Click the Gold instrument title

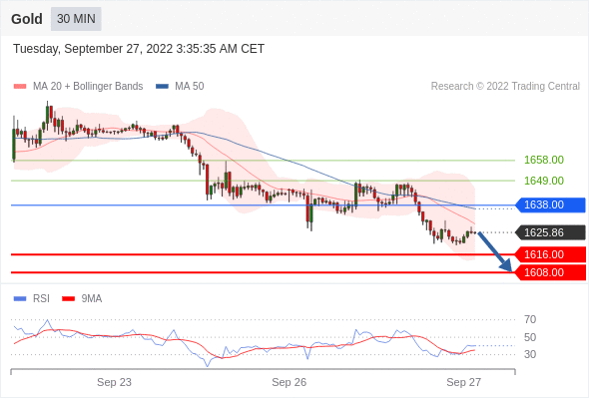pos(27,19)
